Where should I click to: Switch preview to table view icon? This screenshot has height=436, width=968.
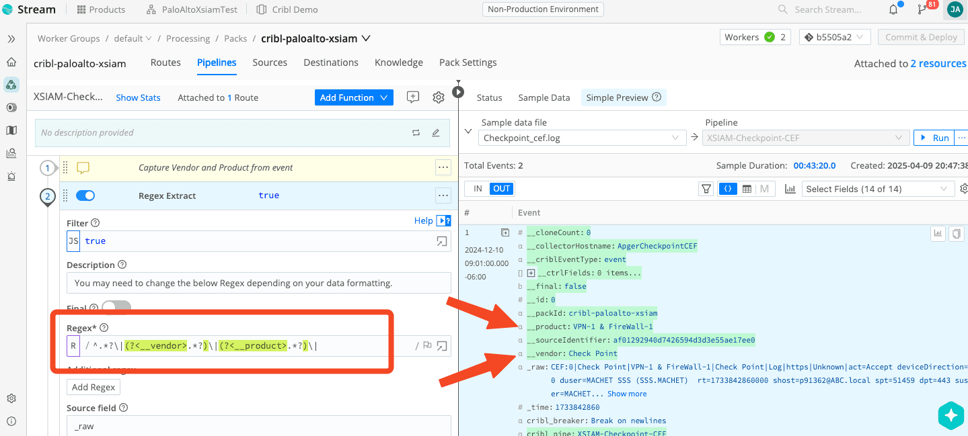pos(747,189)
